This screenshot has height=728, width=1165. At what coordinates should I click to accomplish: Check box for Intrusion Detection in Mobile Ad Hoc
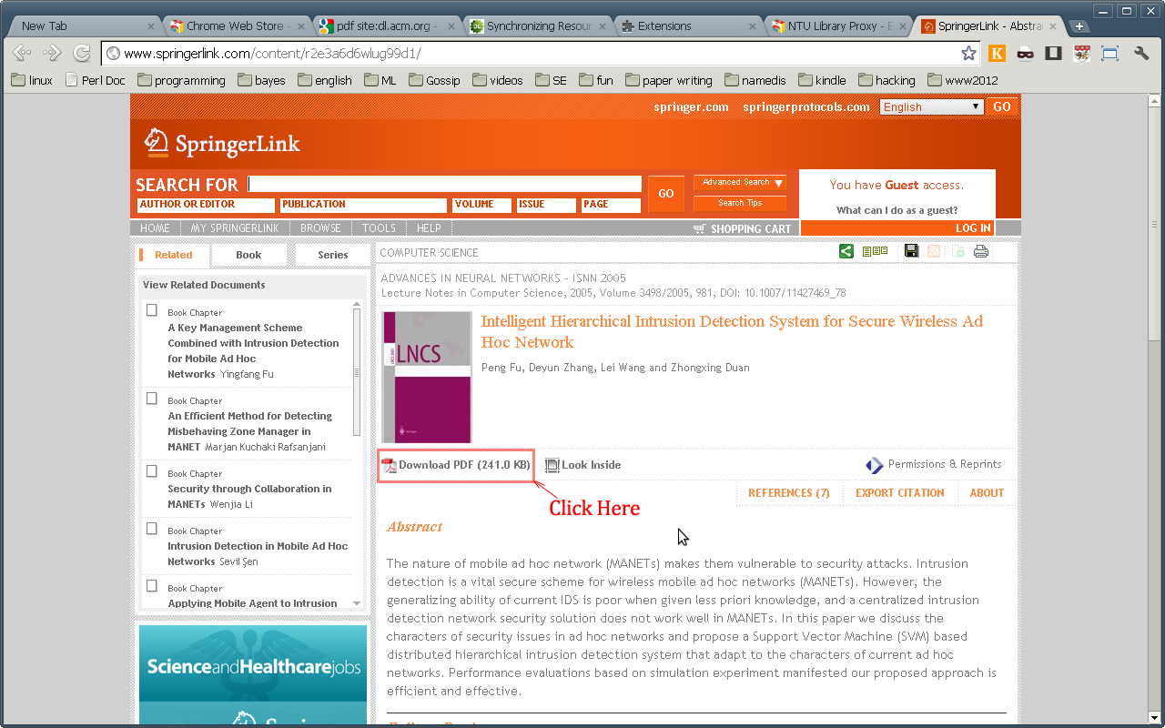coord(152,529)
